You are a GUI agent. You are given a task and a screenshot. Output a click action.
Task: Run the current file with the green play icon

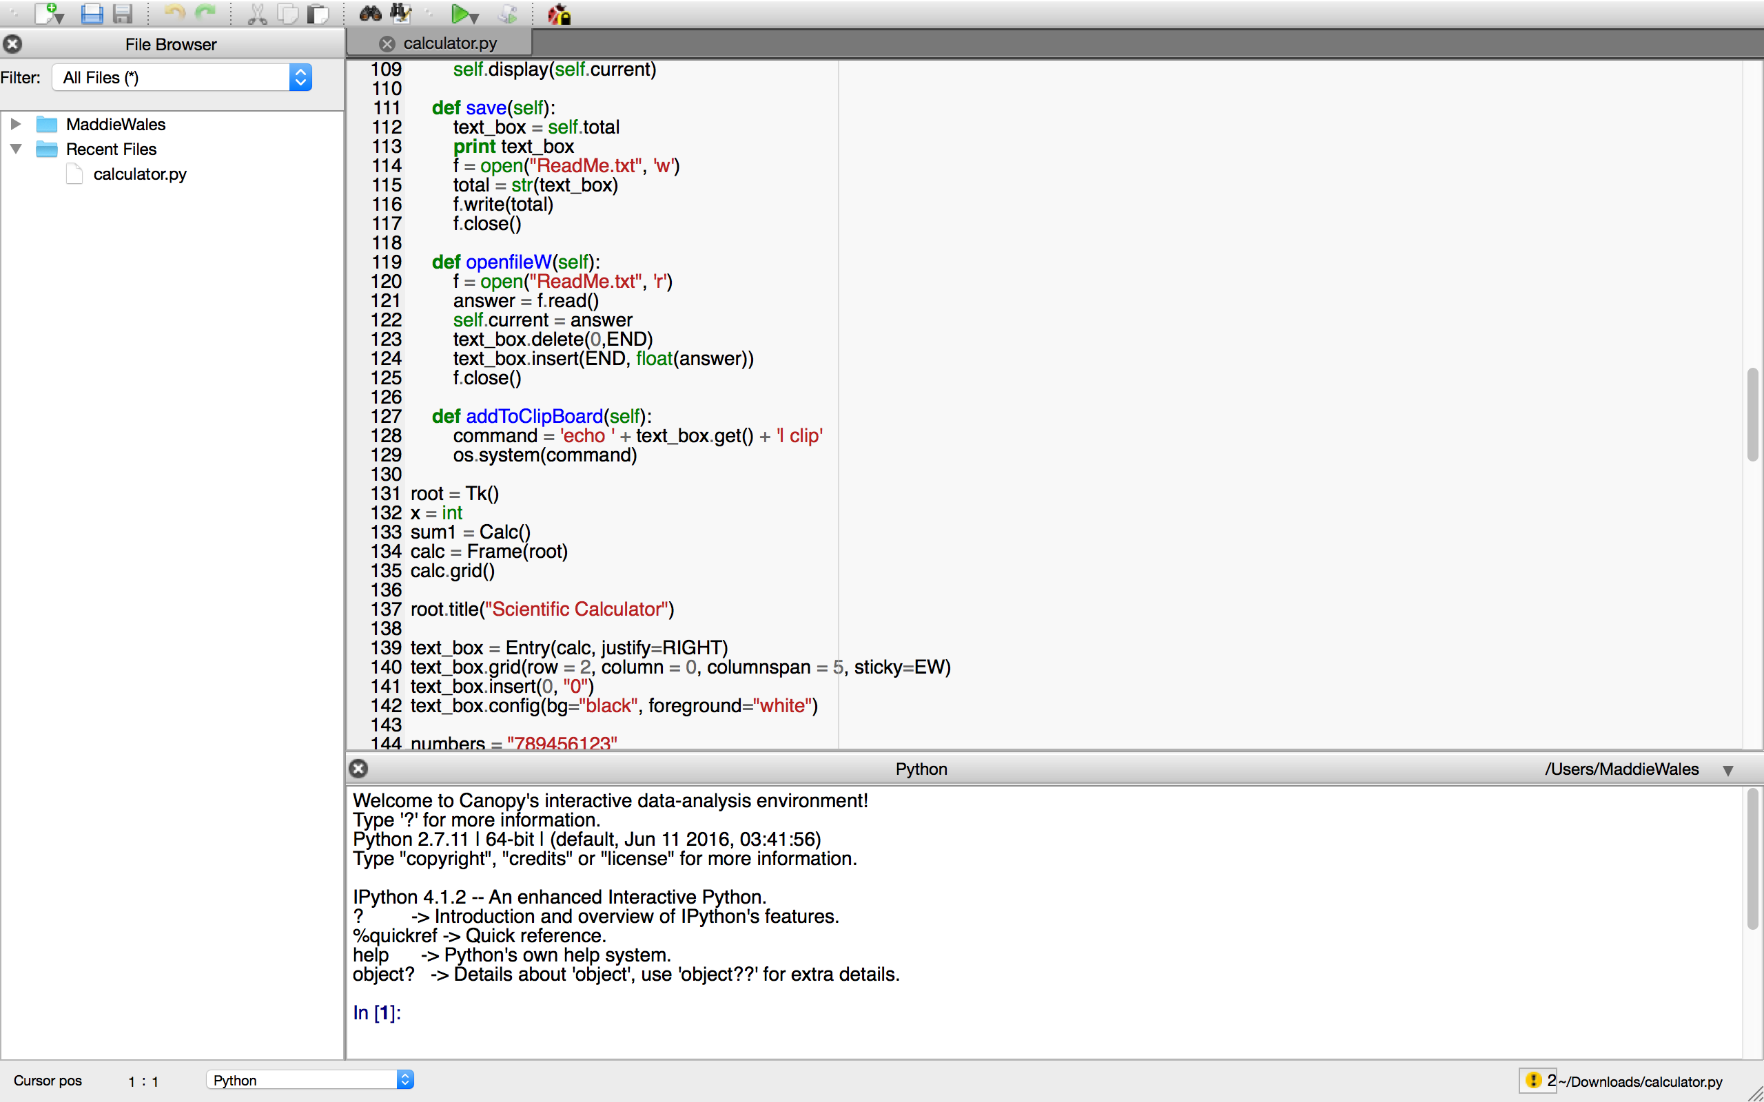(459, 13)
